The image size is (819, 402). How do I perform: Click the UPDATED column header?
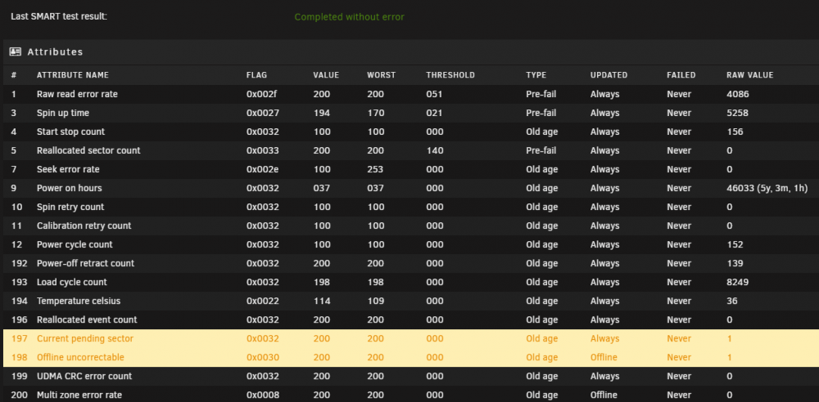(x=609, y=75)
